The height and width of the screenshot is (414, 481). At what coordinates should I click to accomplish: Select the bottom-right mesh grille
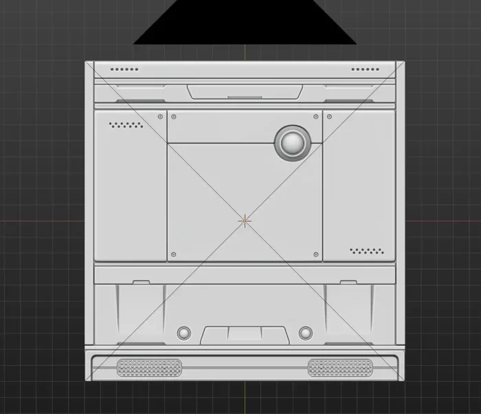click(340, 368)
